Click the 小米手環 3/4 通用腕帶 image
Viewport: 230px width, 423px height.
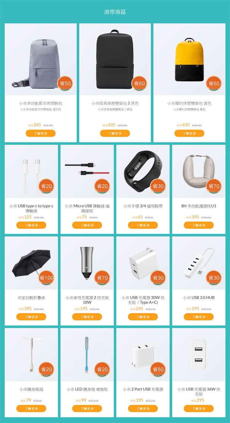tap(143, 171)
